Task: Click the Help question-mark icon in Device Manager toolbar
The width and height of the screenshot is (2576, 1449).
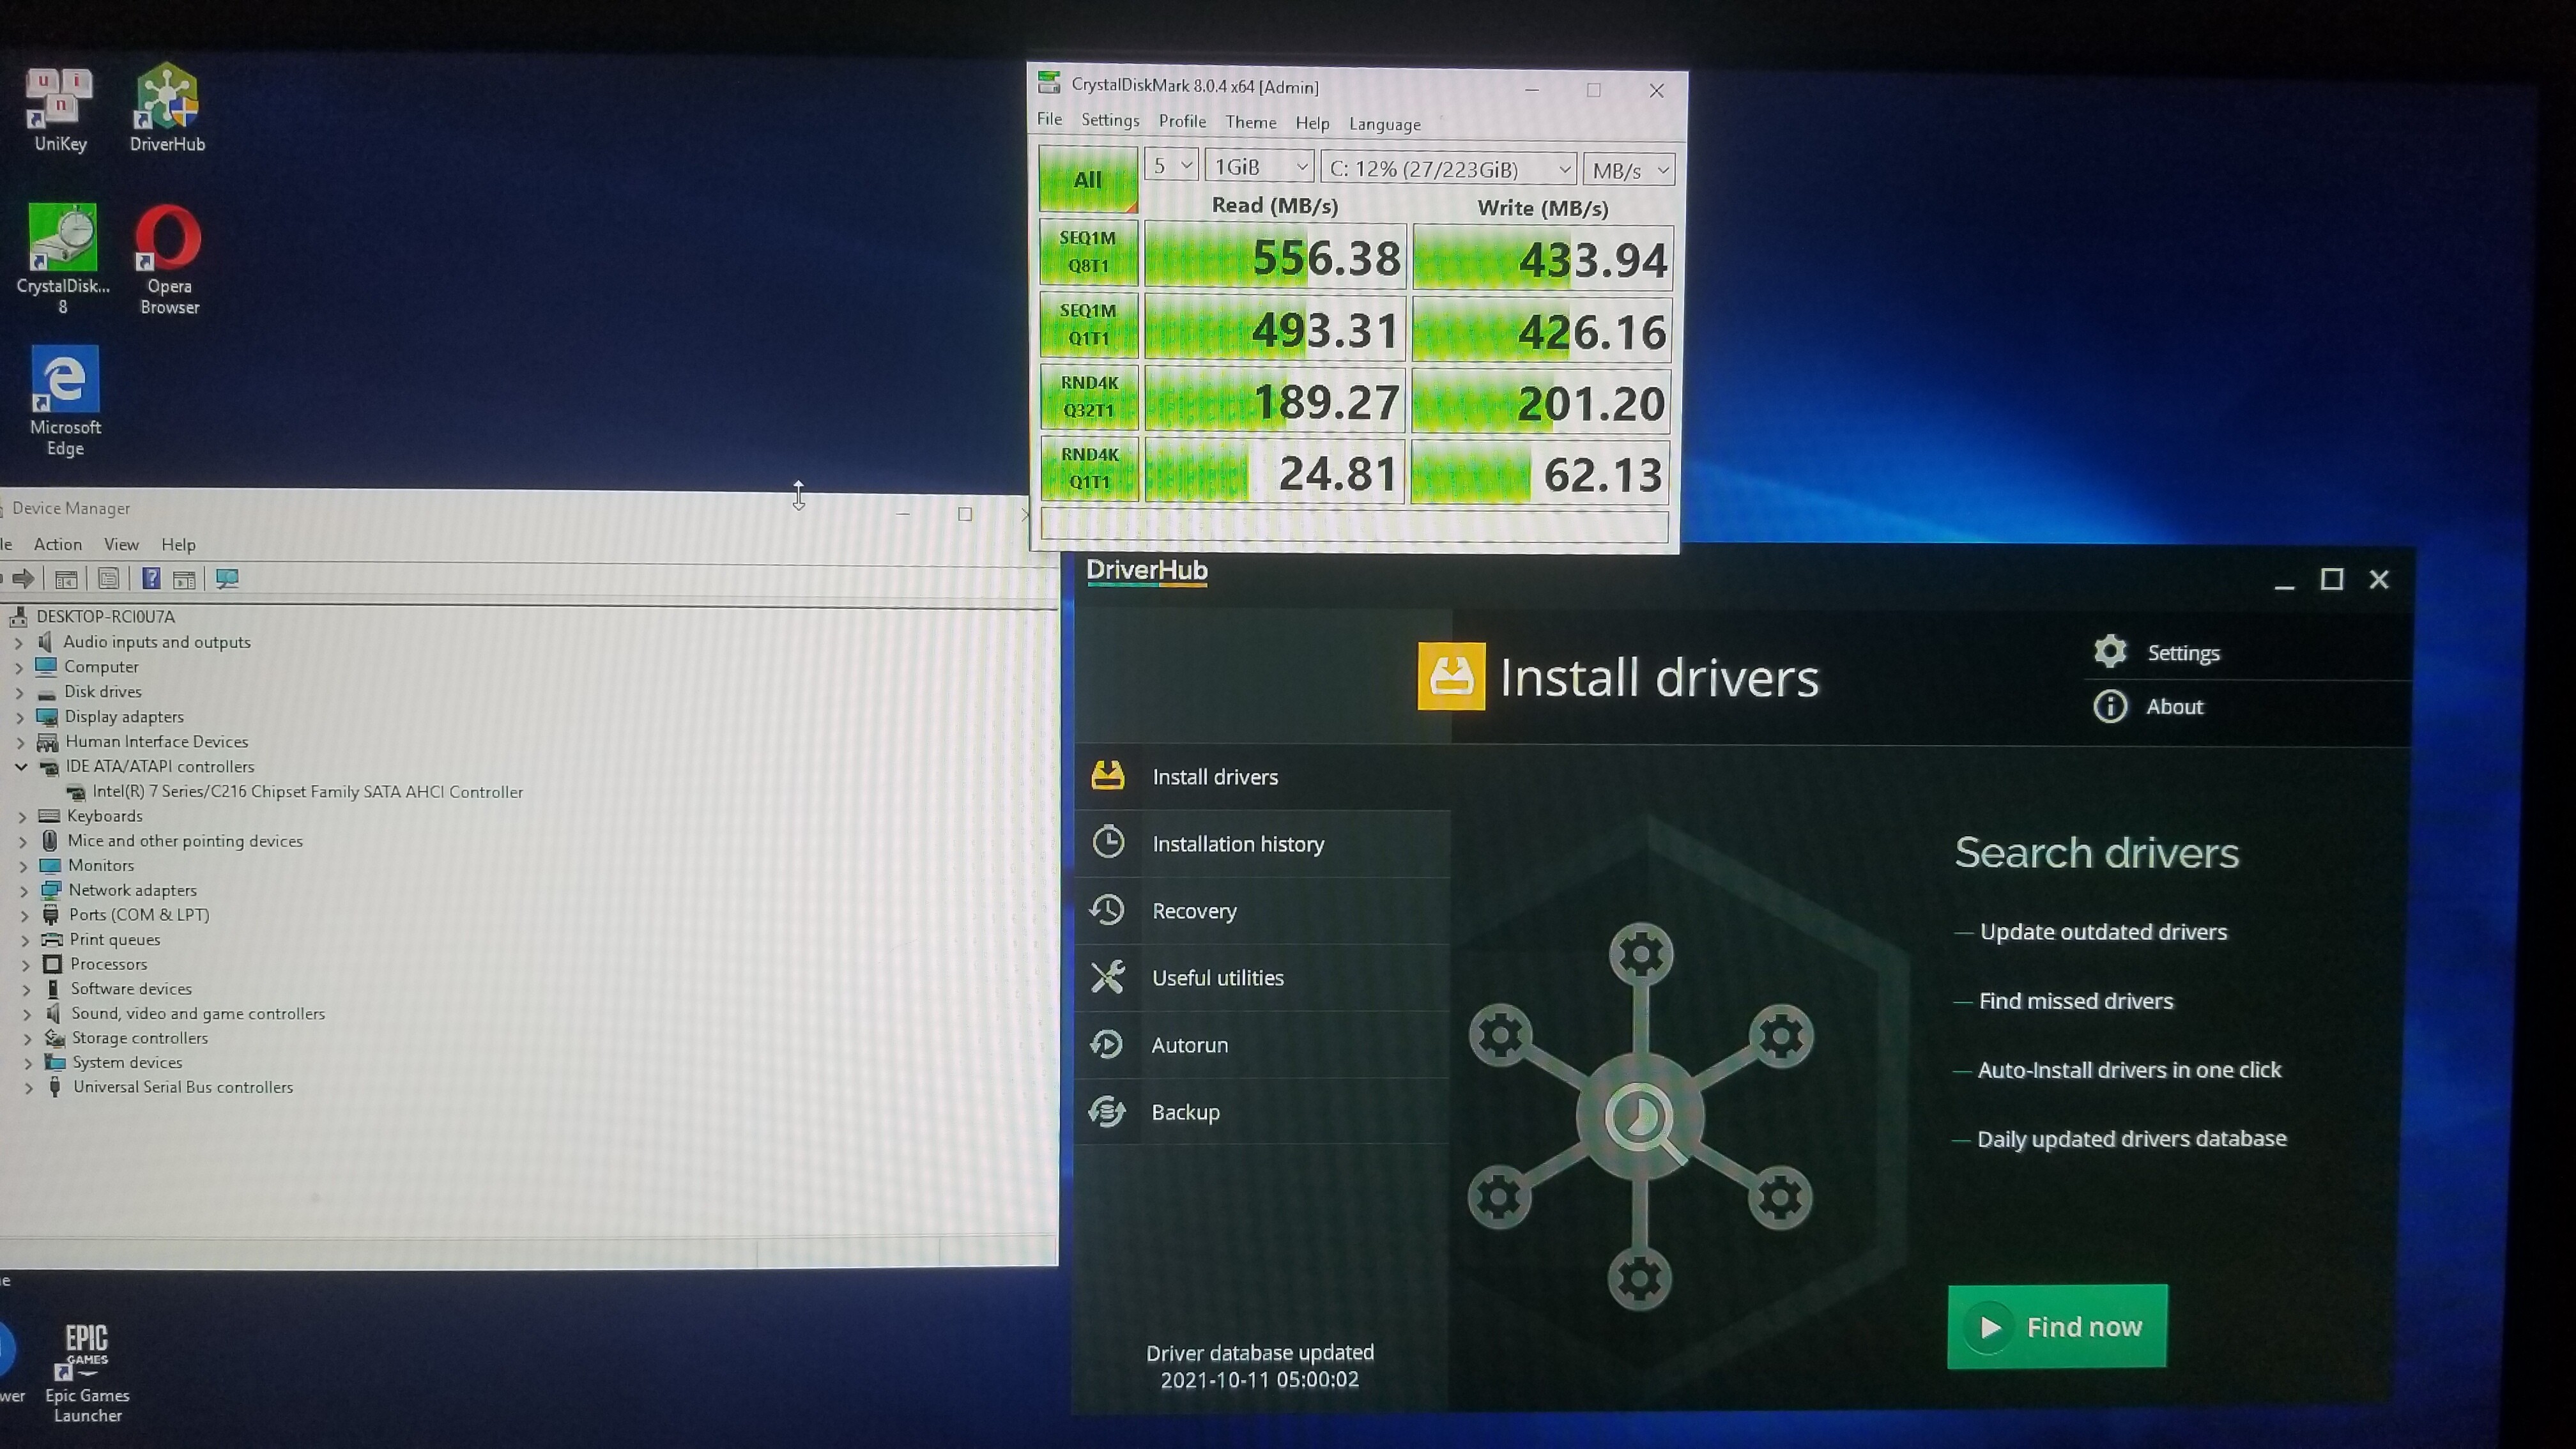Action: pos(150,579)
